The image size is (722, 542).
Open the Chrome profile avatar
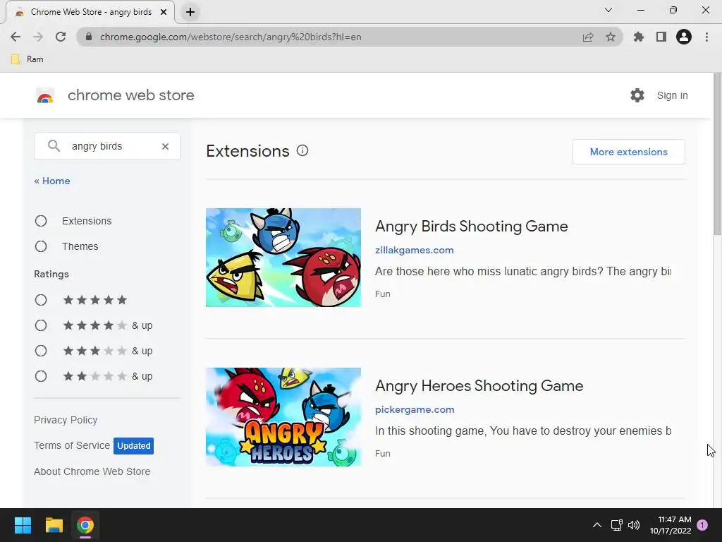tap(684, 37)
